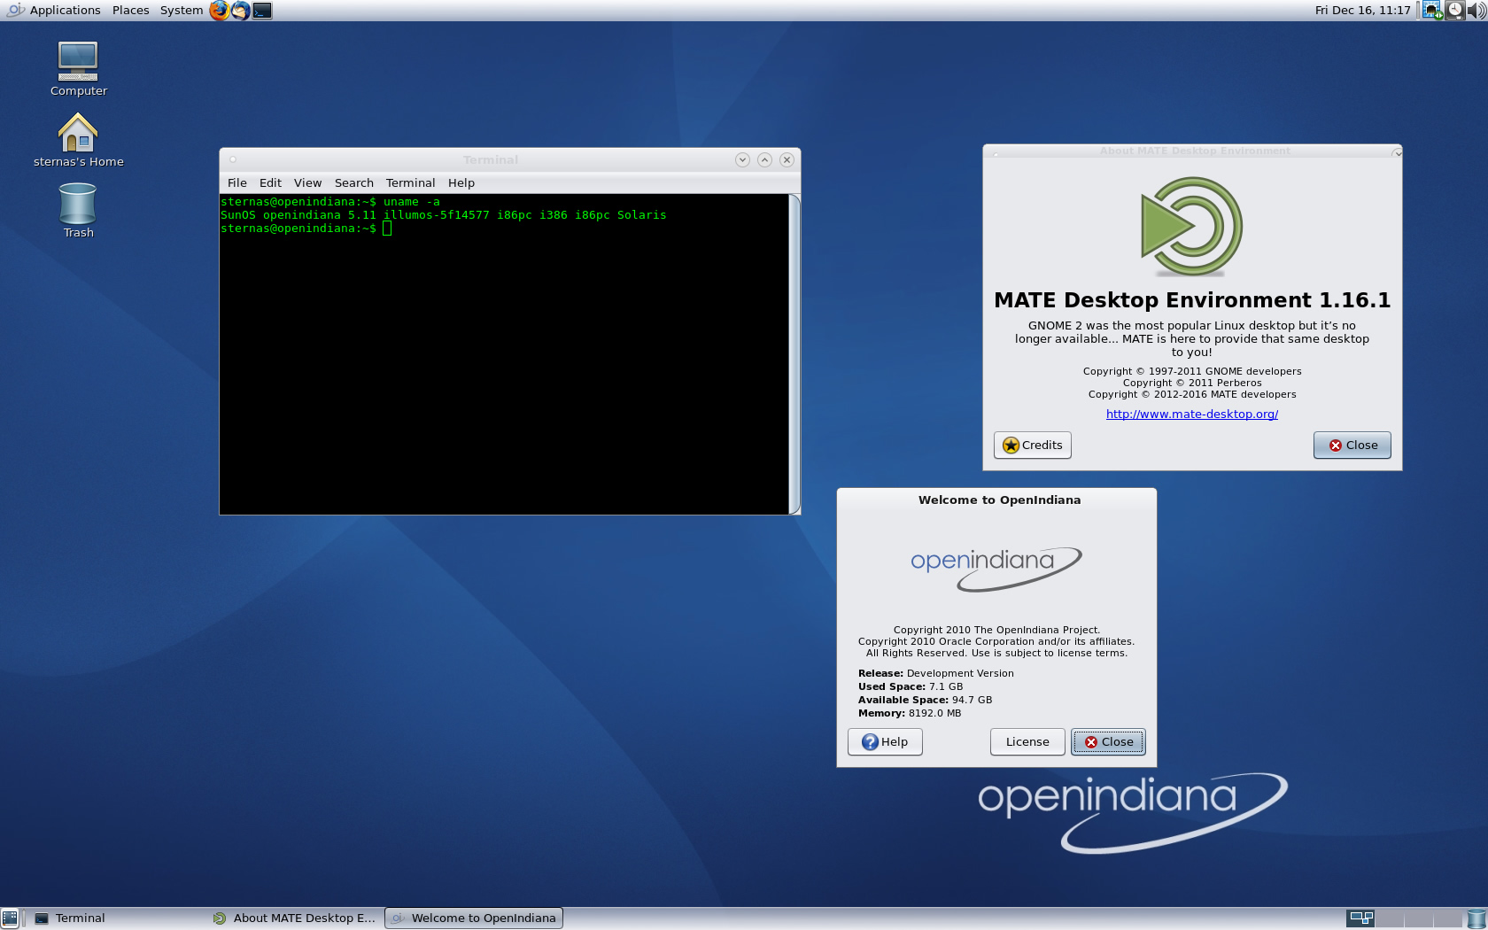Click About MATE dialog title bar corner button
The image size is (1488, 930).
pos(1397,153)
